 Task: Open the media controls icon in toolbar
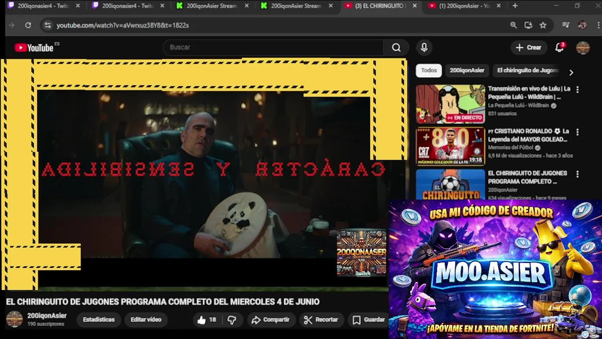[566, 25]
